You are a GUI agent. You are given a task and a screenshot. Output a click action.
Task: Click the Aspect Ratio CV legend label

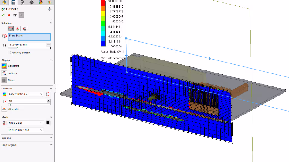112,52
